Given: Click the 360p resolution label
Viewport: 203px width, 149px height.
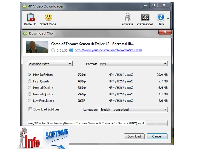Looking at the screenshot, I should click(81, 88).
